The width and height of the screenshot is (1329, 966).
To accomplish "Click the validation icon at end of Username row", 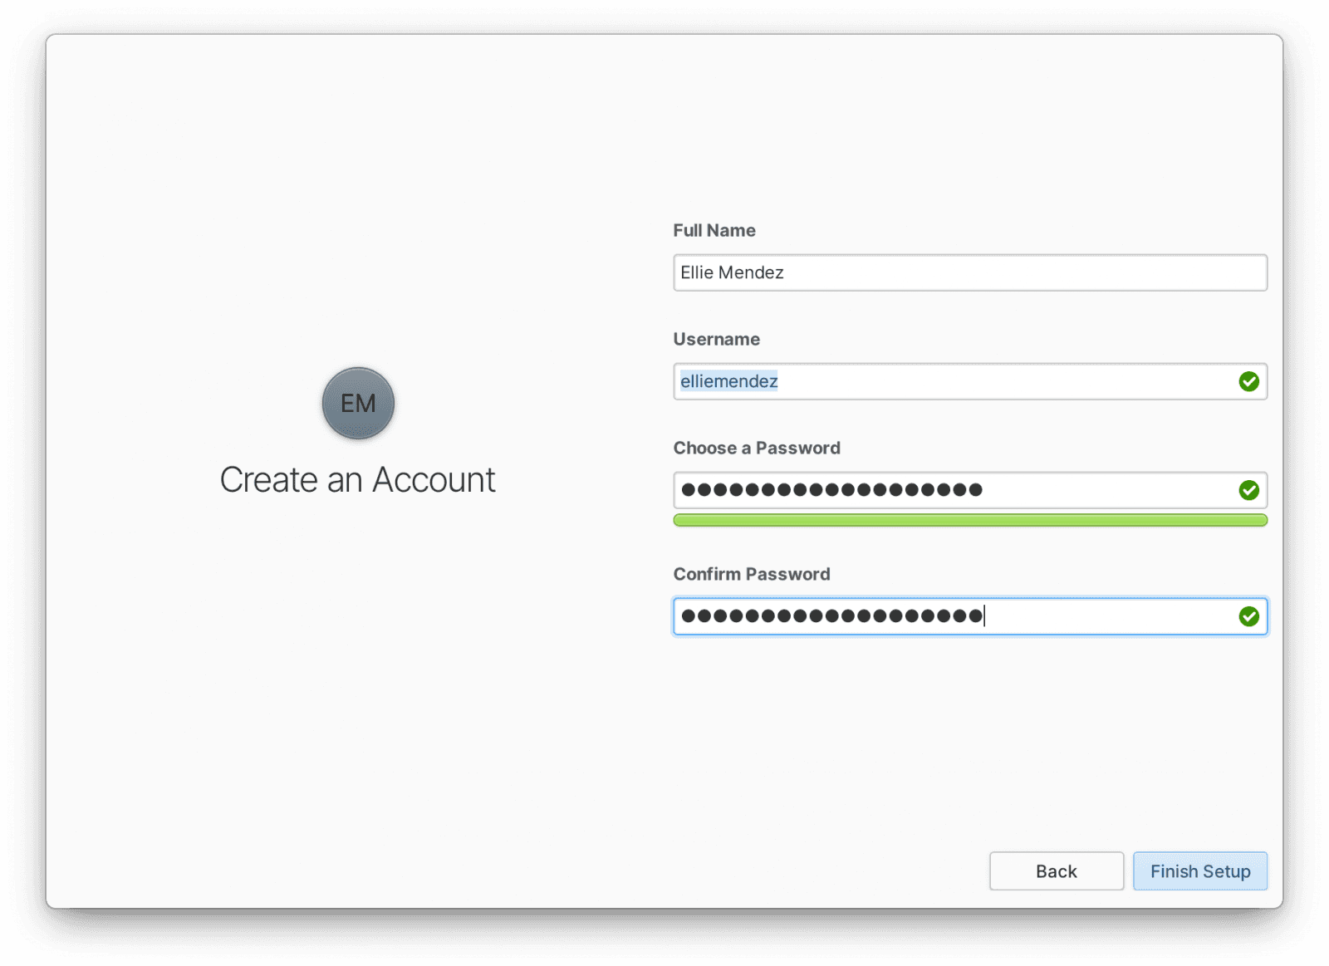I will (x=1249, y=381).
